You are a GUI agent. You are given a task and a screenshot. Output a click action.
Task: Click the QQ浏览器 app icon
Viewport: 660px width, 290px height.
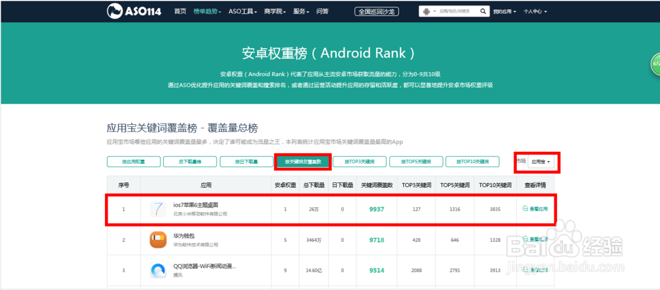coord(158,270)
